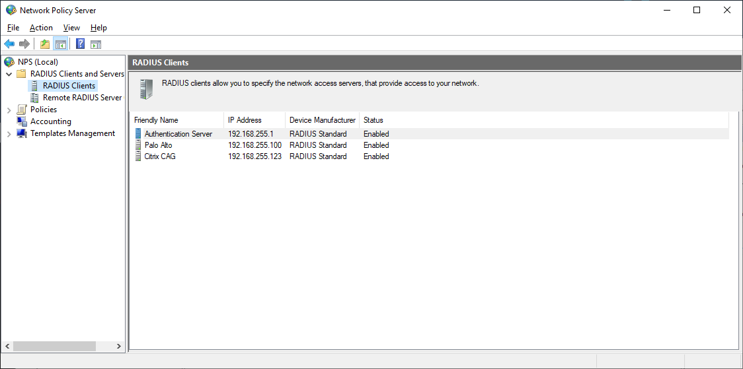Click the Citrix CAG row icon
The image size is (743, 369).
click(x=138, y=156)
